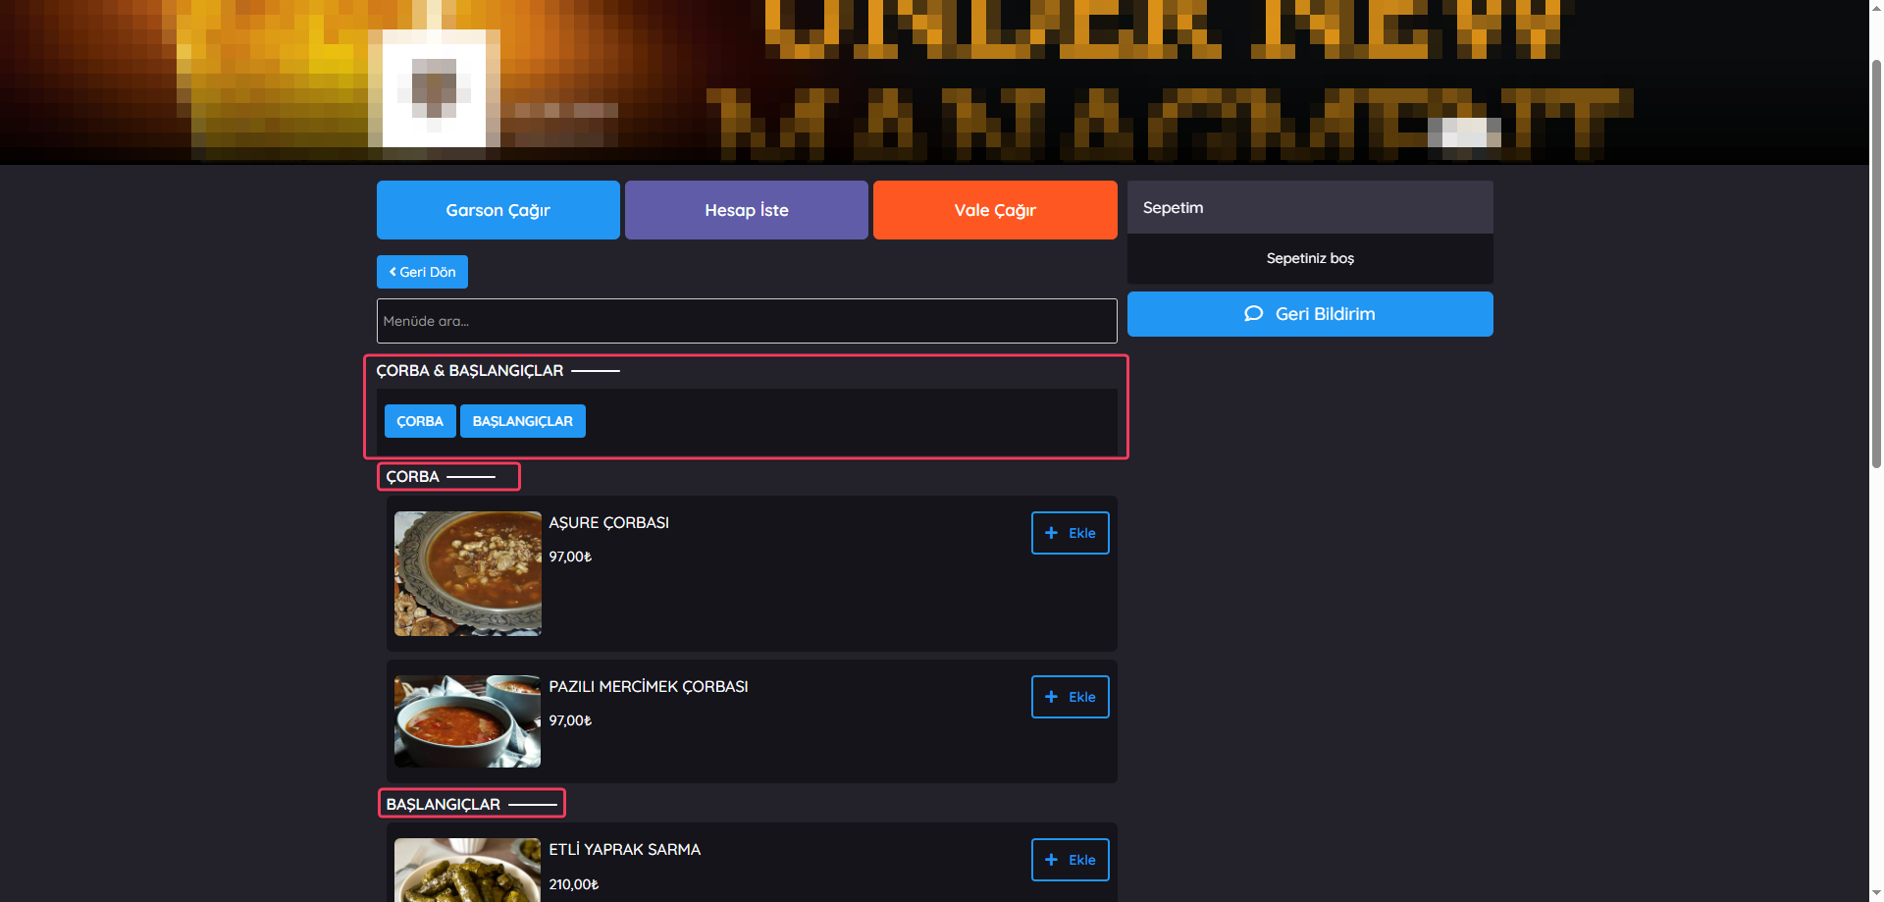Image resolution: width=1884 pixels, height=902 pixels.
Task: Click the plus icon for Etli Yaprak Sarma
Action: pyautogui.click(x=1051, y=860)
